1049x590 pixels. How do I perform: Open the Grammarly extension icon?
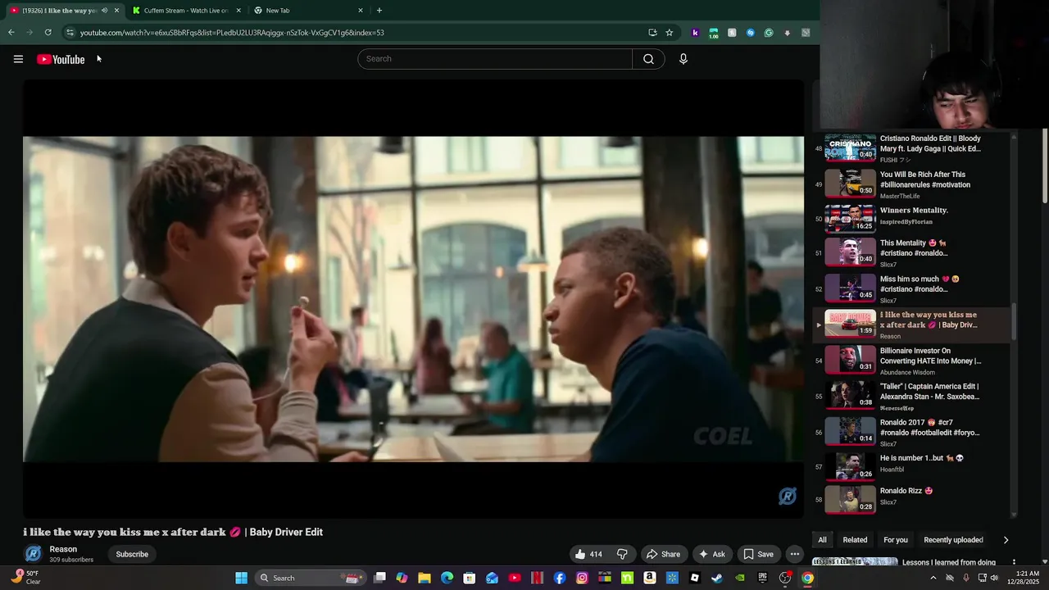pyautogui.click(x=769, y=33)
